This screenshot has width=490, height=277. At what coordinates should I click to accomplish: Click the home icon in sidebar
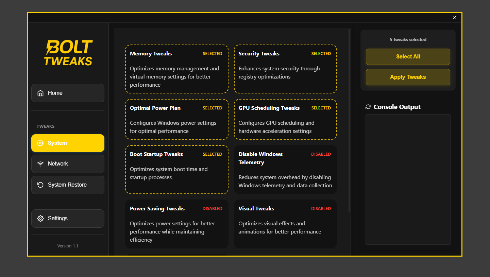click(40, 93)
